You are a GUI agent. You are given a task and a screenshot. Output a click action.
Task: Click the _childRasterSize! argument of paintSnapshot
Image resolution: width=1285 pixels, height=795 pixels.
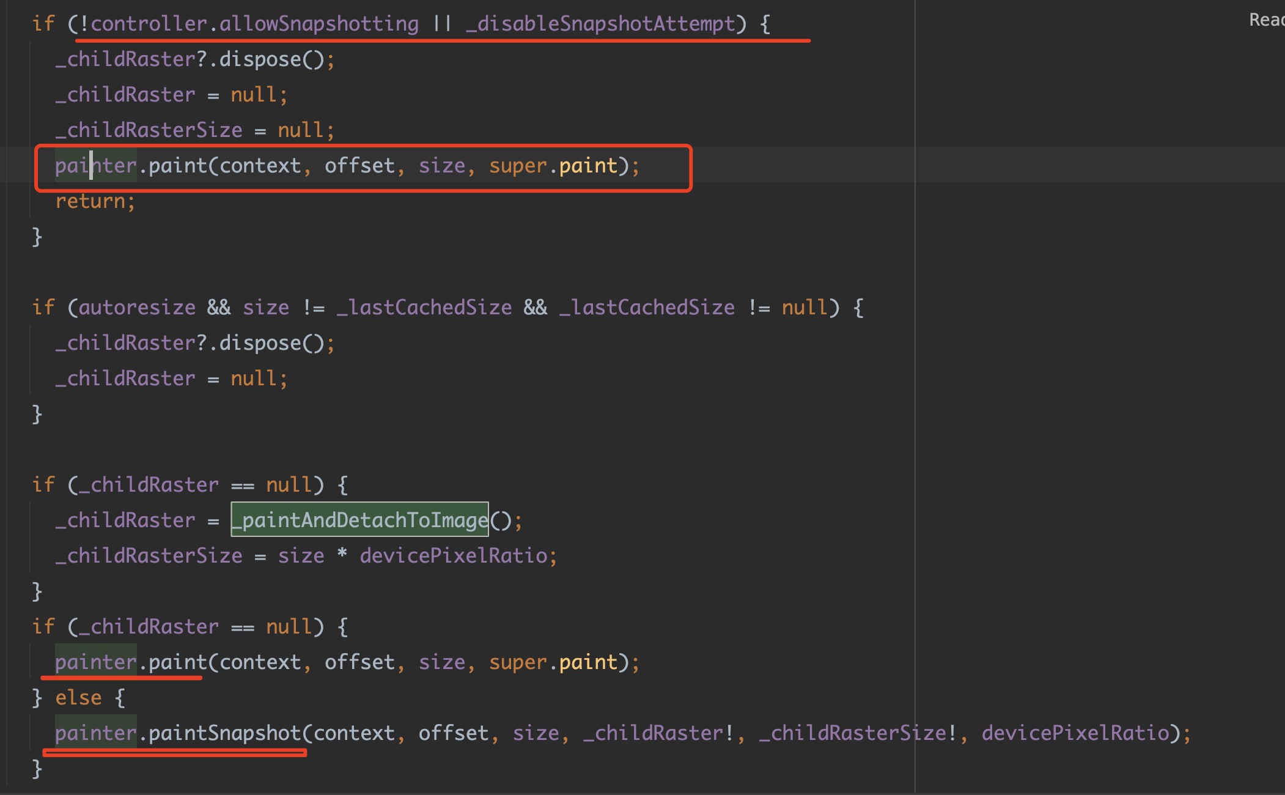pyautogui.click(x=857, y=733)
